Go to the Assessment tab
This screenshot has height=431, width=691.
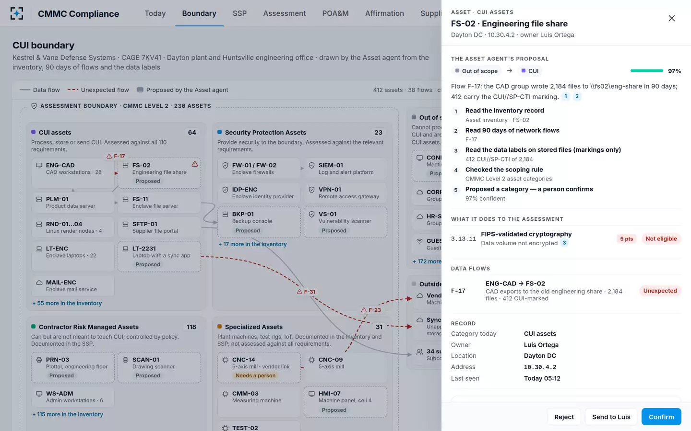click(284, 13)
